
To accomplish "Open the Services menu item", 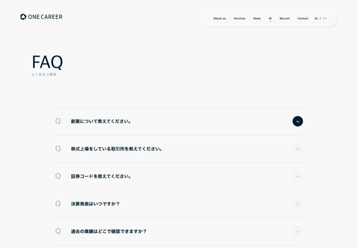I will pos(239,18).
